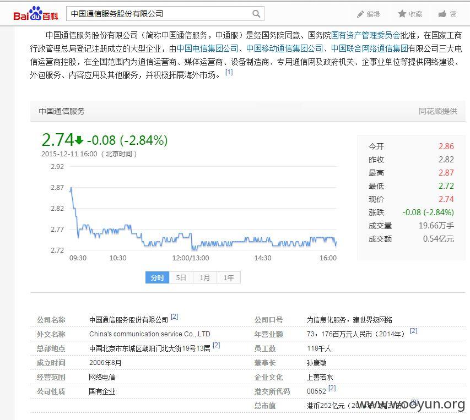Open the 国有资产管理委员会 link
The height and width of the screenshot is (420, 470).
coord(366,35)
